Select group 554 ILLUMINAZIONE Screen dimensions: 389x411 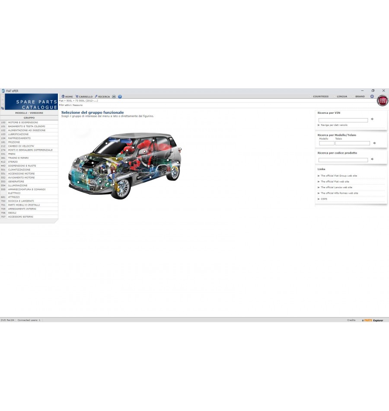pos(29,185)
